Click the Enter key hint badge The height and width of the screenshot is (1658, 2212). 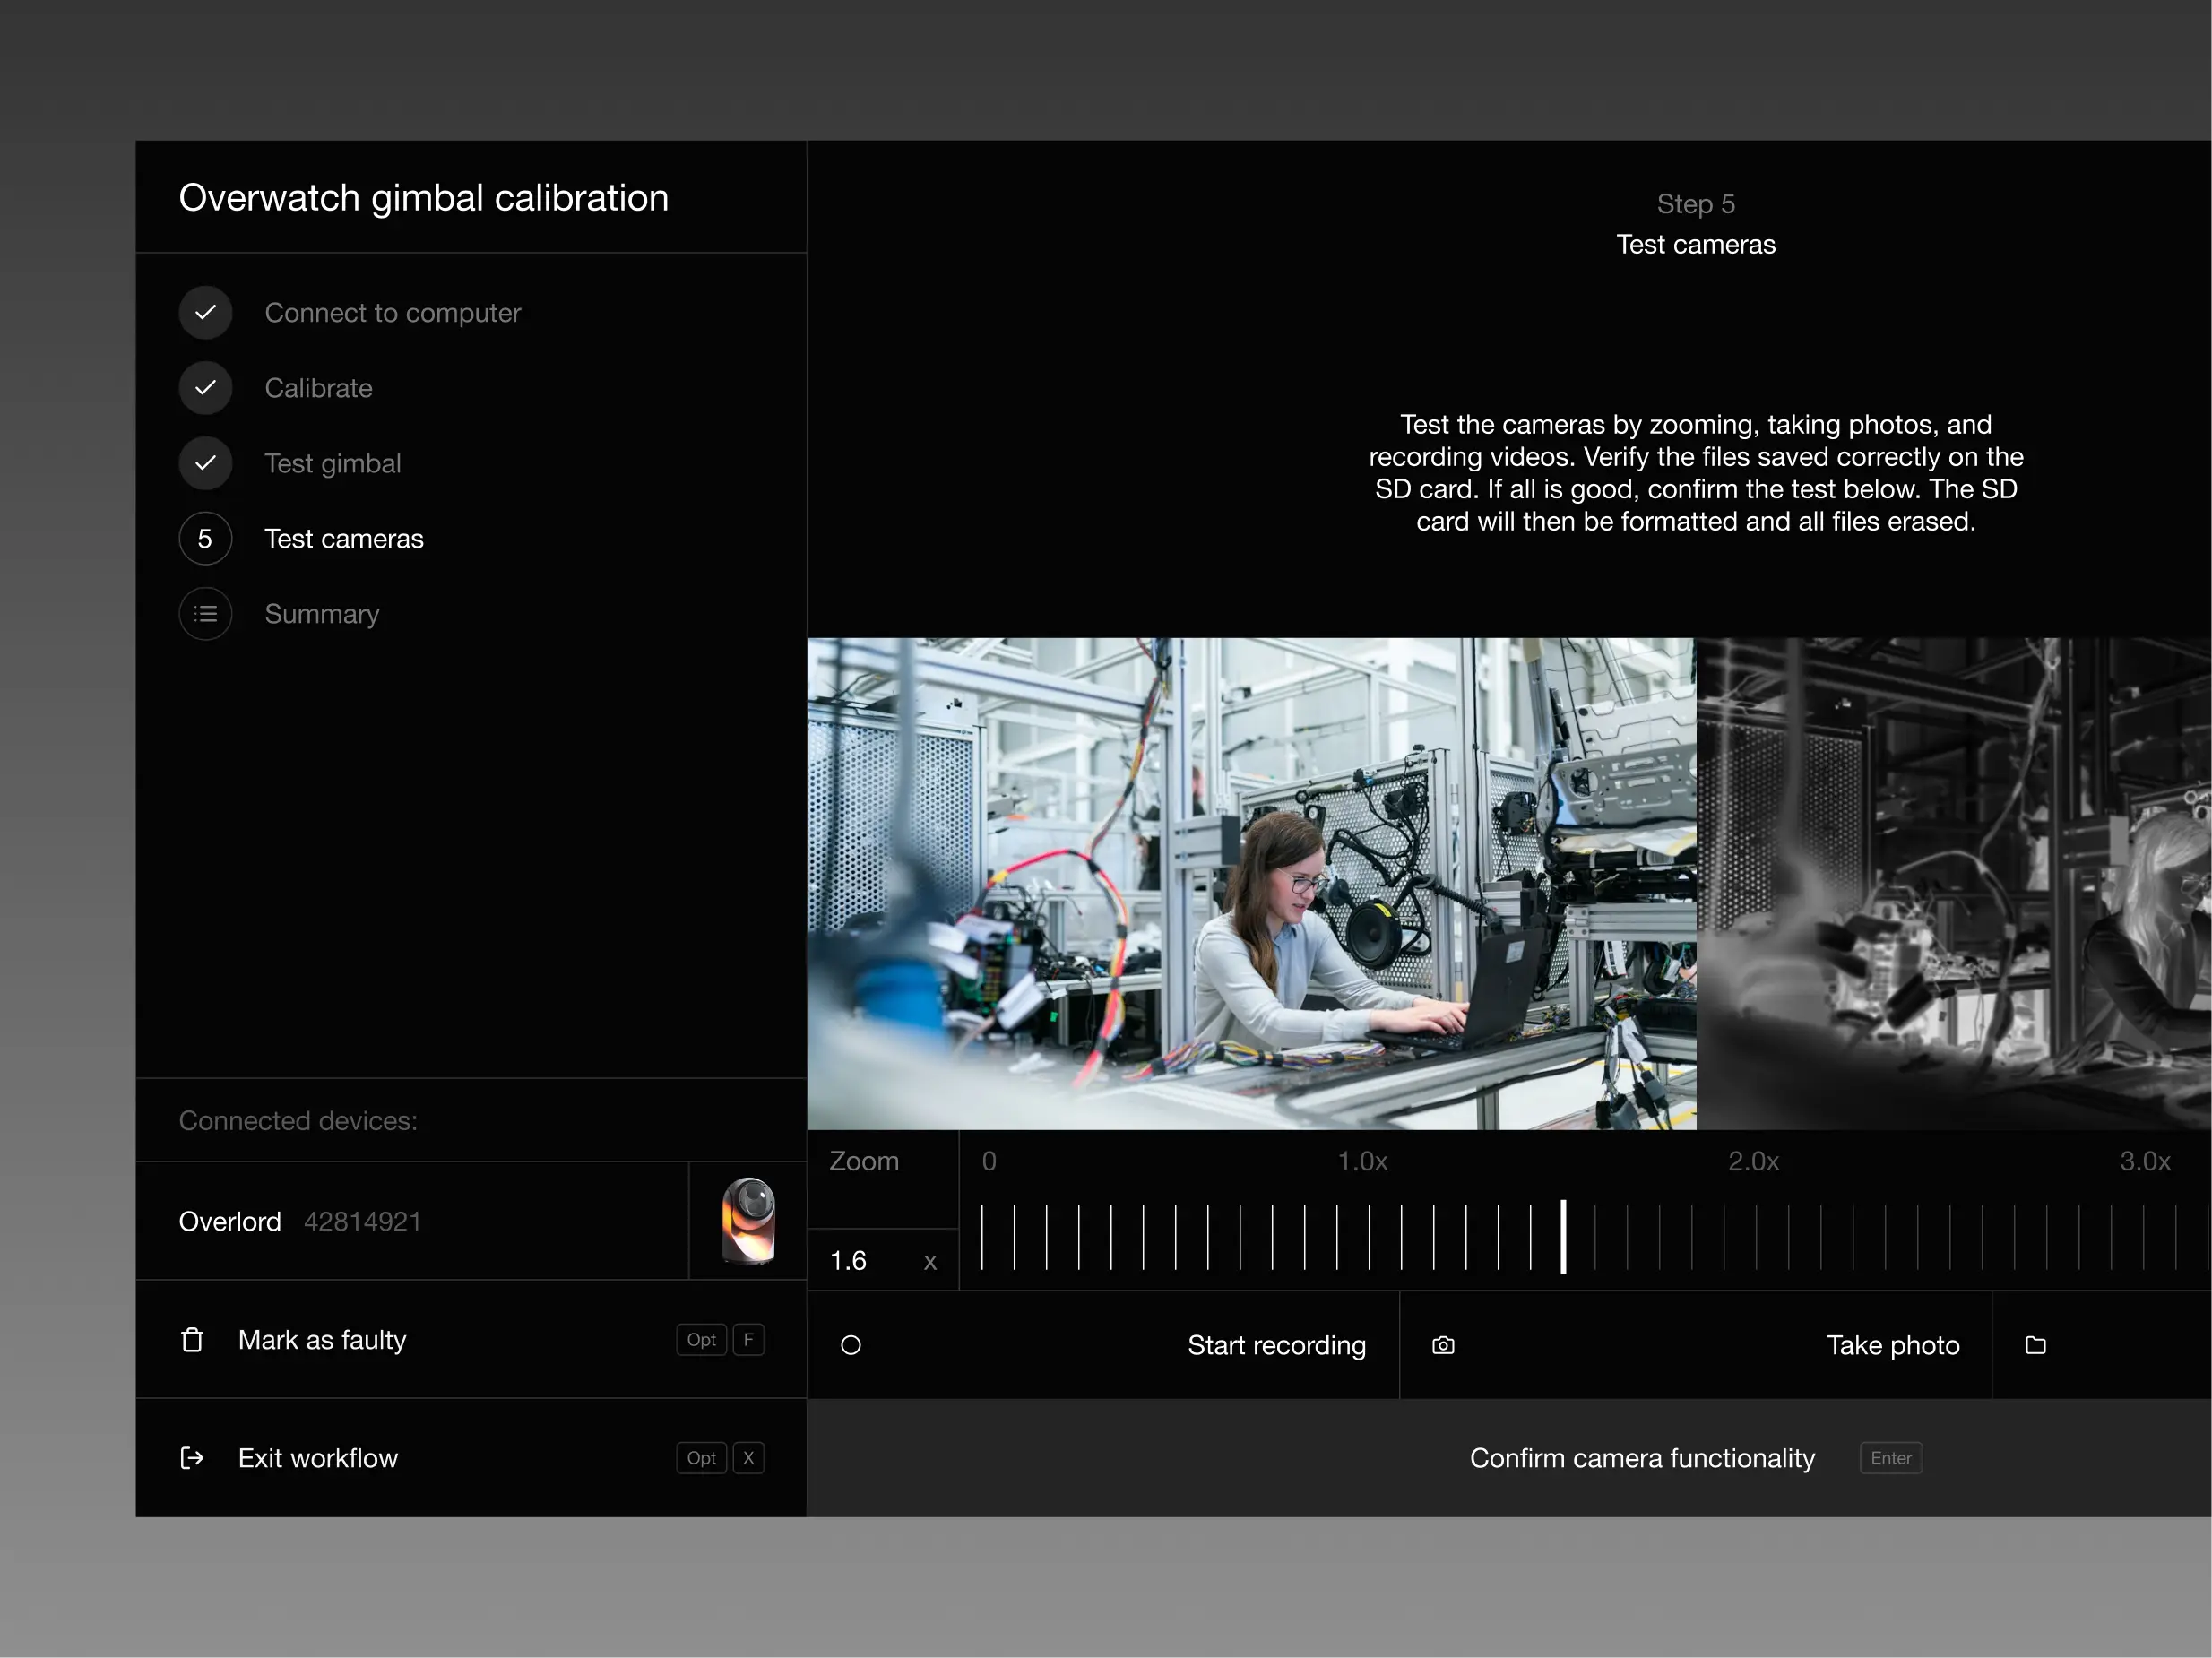[1891, 1458]
